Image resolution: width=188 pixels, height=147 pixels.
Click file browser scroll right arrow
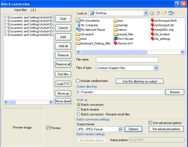coord(183,52)
